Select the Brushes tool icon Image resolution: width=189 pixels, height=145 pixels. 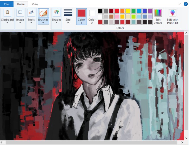click(43, 13)
